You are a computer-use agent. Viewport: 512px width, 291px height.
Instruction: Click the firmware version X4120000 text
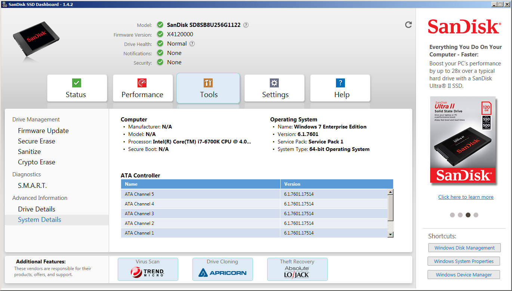pyautogui.click(x=180, y=34)
